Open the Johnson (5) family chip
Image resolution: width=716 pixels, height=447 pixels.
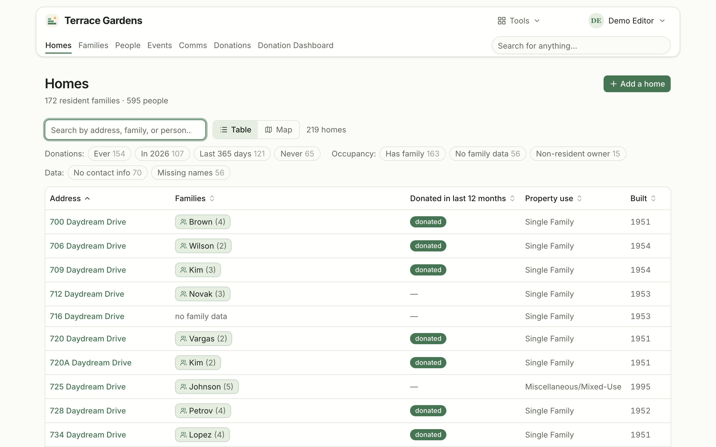(207, 386)
